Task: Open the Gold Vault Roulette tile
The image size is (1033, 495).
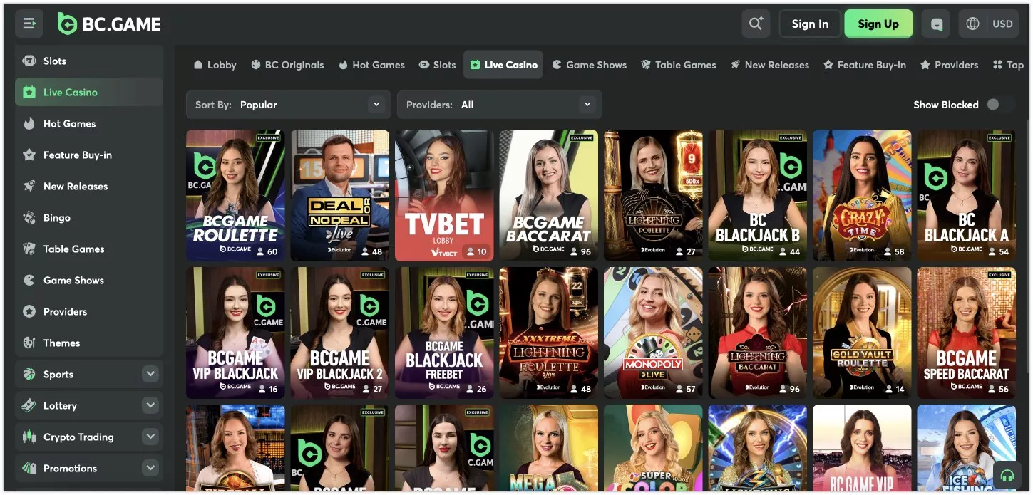Action: (862, 333)
